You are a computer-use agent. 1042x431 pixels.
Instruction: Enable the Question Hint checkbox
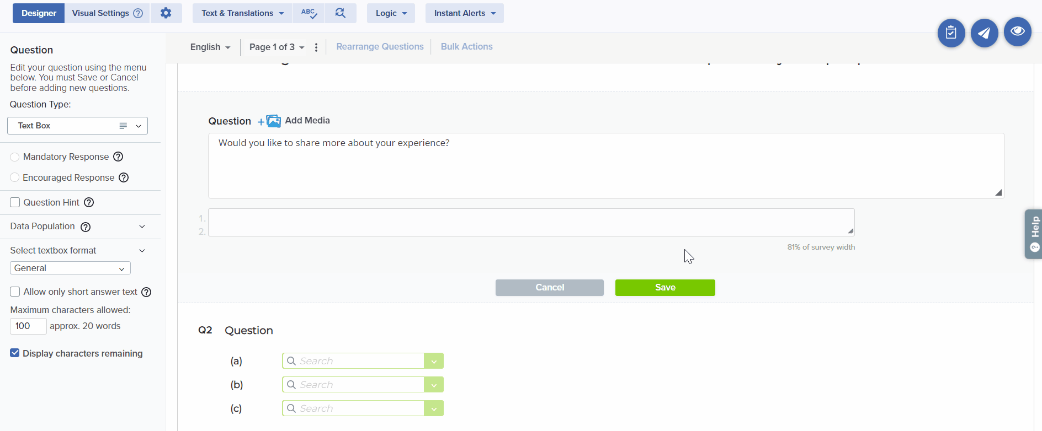coord(15,202)
